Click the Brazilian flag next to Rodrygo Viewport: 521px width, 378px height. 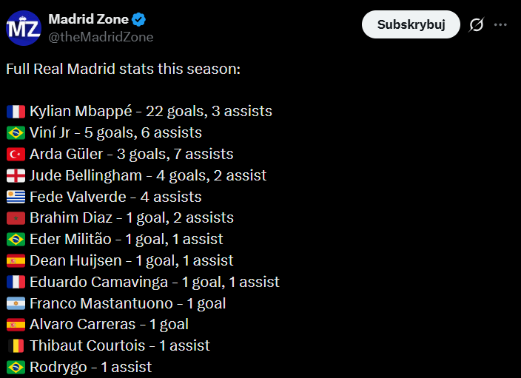(x=16, y=368)
